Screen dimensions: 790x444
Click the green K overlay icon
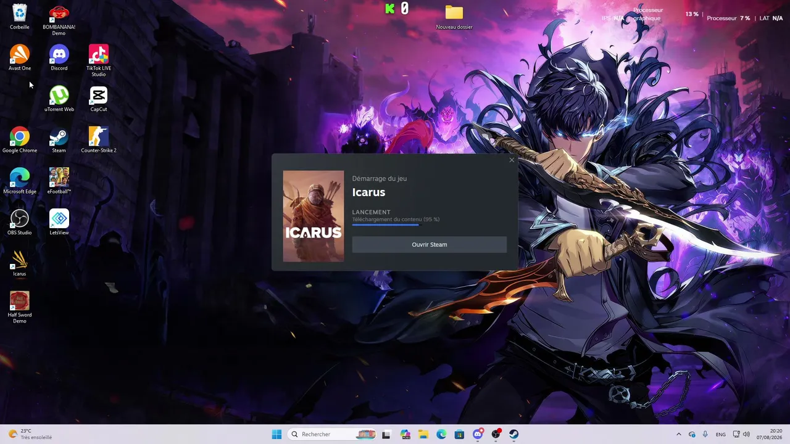pyautogui.click(x=389, y=9)
